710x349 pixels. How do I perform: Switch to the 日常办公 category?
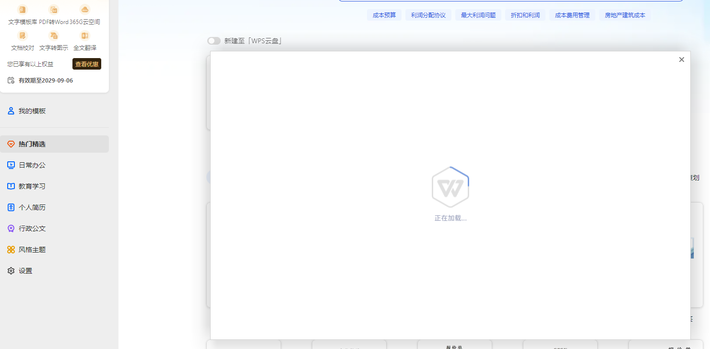[11, 165]
